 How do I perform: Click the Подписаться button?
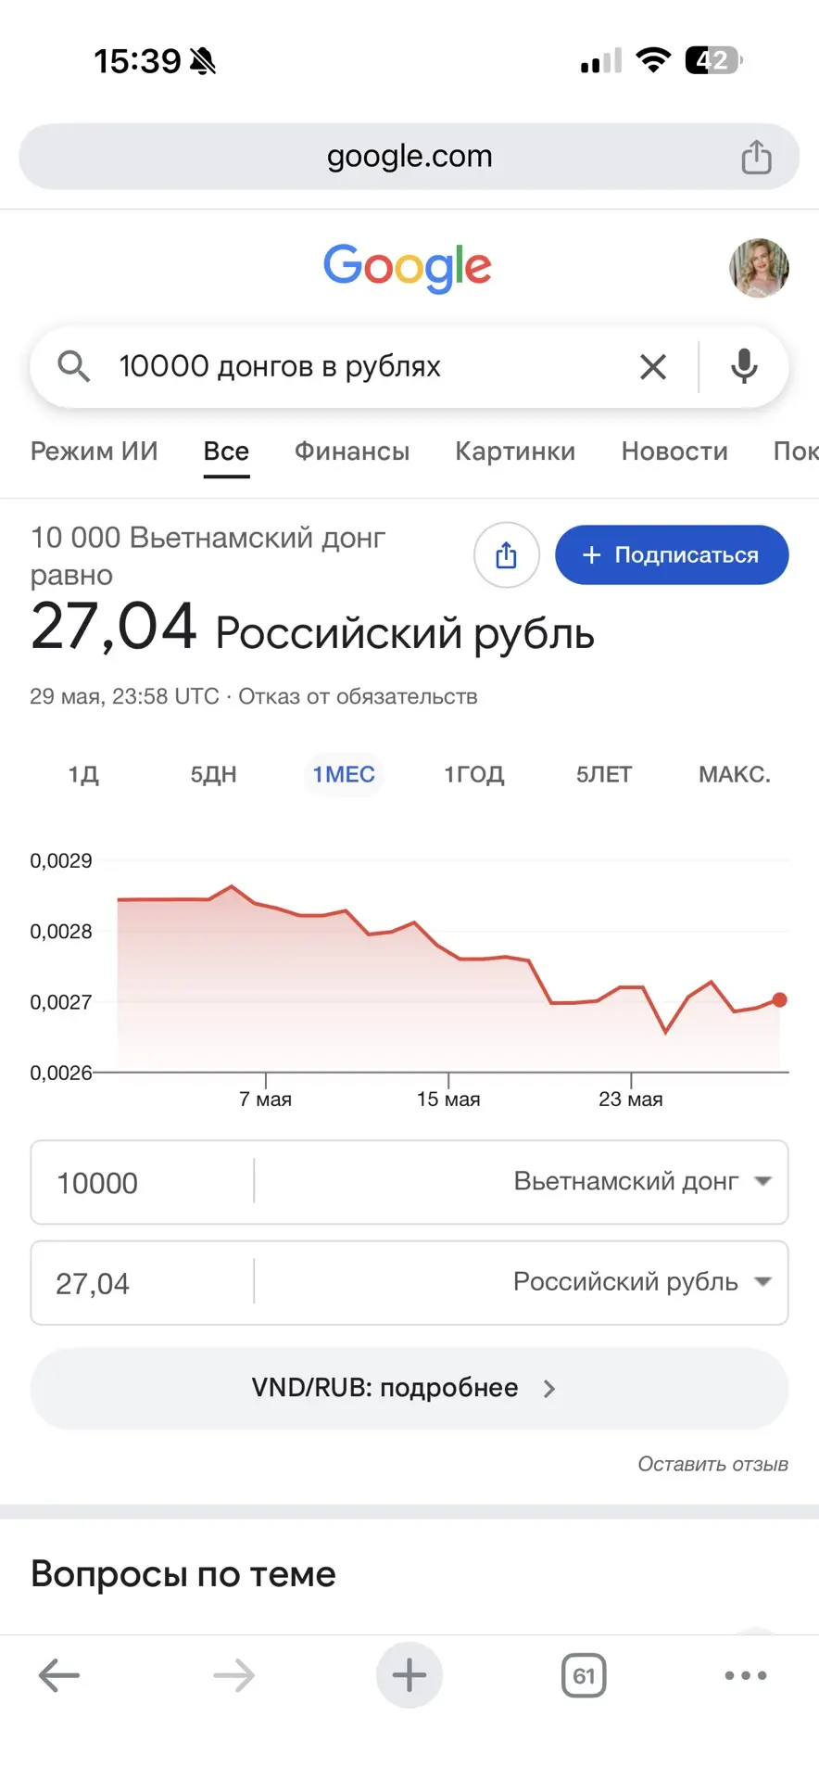[672, 555]
